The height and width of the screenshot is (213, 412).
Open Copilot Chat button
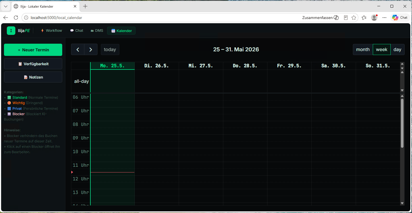[x=400, y=18]
